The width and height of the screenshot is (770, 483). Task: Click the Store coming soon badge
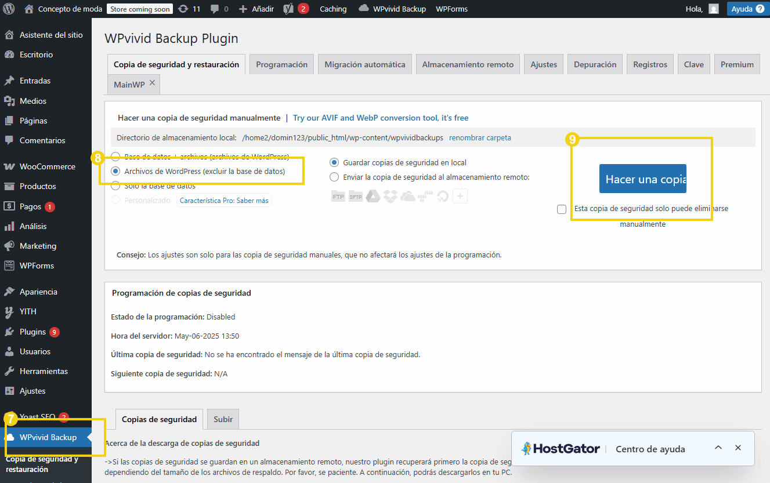click(140, 9)
